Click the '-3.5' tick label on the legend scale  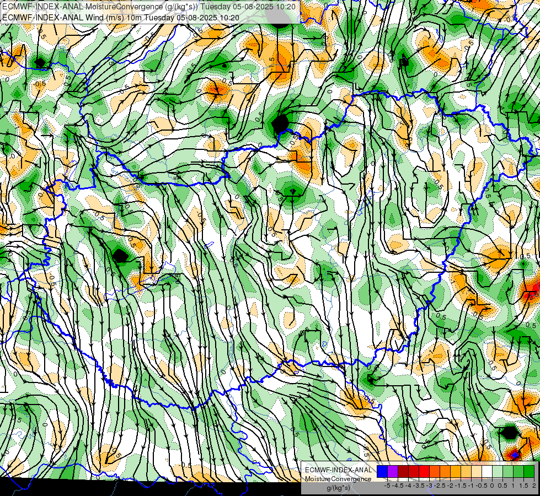[x=419, y=486]
